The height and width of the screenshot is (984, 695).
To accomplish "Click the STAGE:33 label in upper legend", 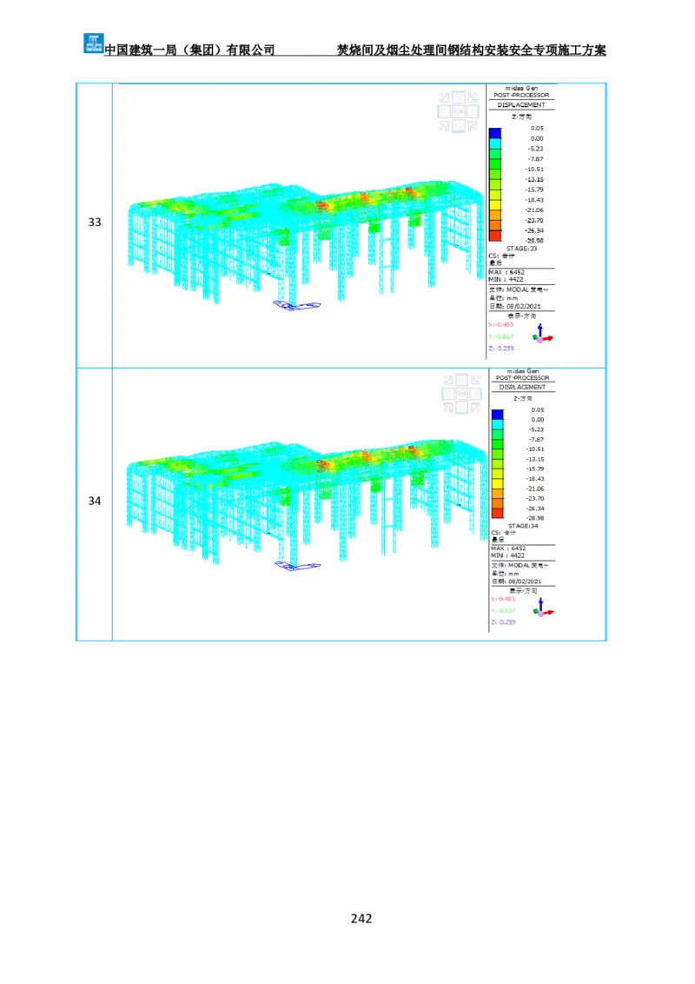I will pyautogui.click(x=521, y=249).
